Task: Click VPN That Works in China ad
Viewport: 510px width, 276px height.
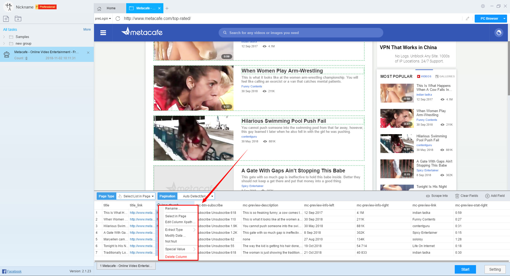Action: click(416, 54)
